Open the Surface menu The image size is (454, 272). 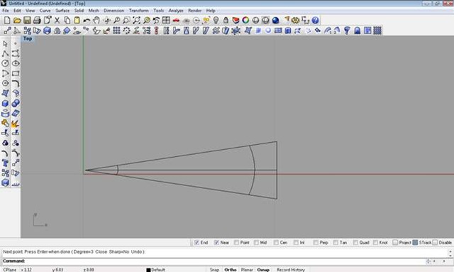[x=62, y=11]
